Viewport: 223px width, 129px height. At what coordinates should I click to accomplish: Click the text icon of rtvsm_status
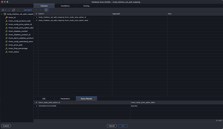click(6, 52)
